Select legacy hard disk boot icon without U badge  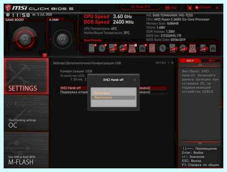[x=152, y=48]
